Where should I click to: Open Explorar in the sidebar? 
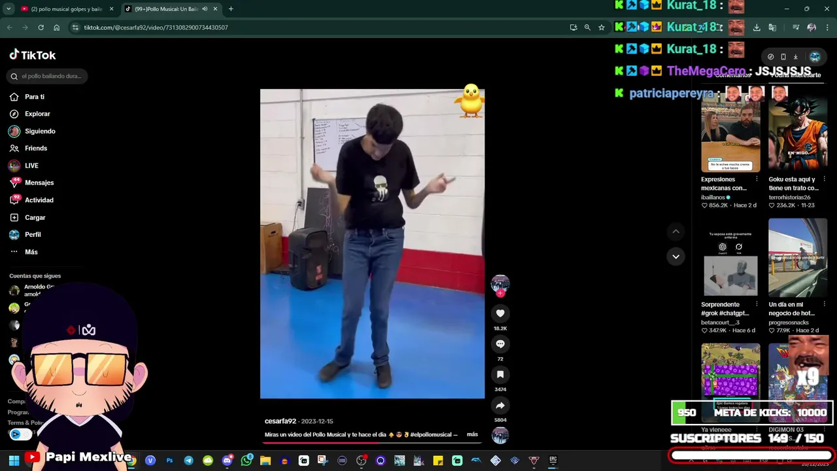click(30, 114)
